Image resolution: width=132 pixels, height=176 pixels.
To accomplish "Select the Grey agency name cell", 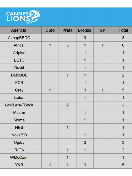I will [21, 90].
